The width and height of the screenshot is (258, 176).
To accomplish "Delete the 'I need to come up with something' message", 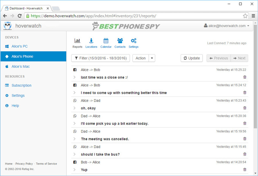I will (x=245, y=92).
